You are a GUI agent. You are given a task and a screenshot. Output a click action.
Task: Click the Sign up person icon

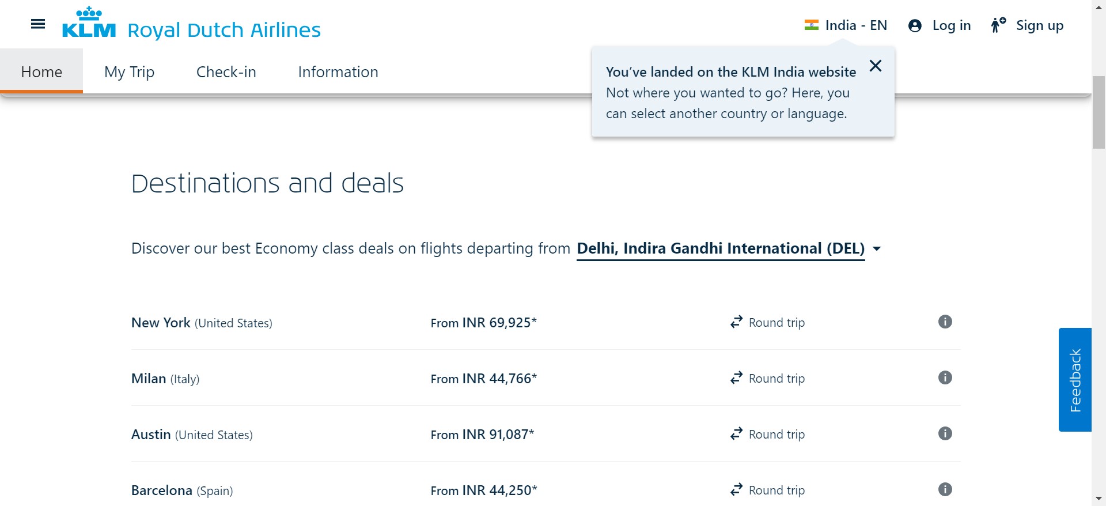click(x=998, y=25)
